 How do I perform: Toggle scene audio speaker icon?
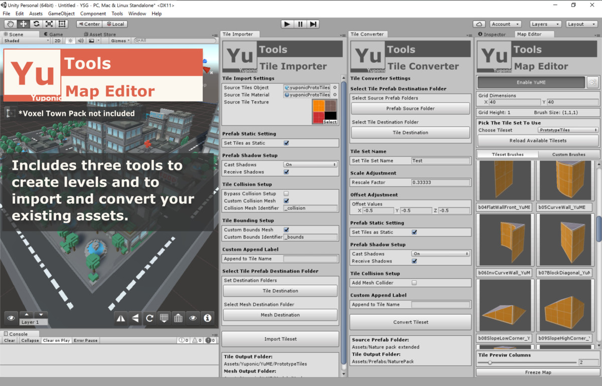(81, 41)
